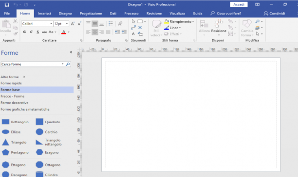This screenshot has height=177, width=298.
Task: Switch to the Revisione tab
Action: 154,14
